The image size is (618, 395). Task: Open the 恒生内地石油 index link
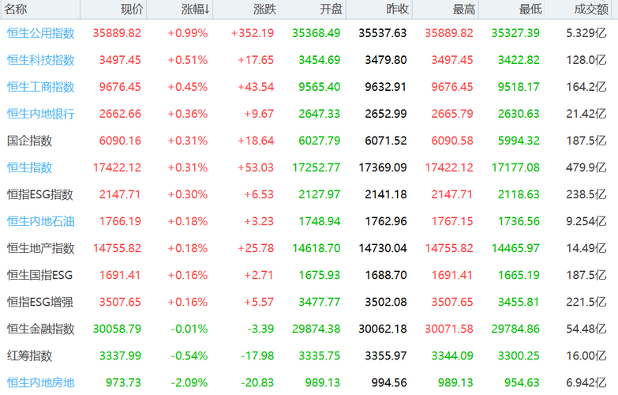[x=40, y=221]
